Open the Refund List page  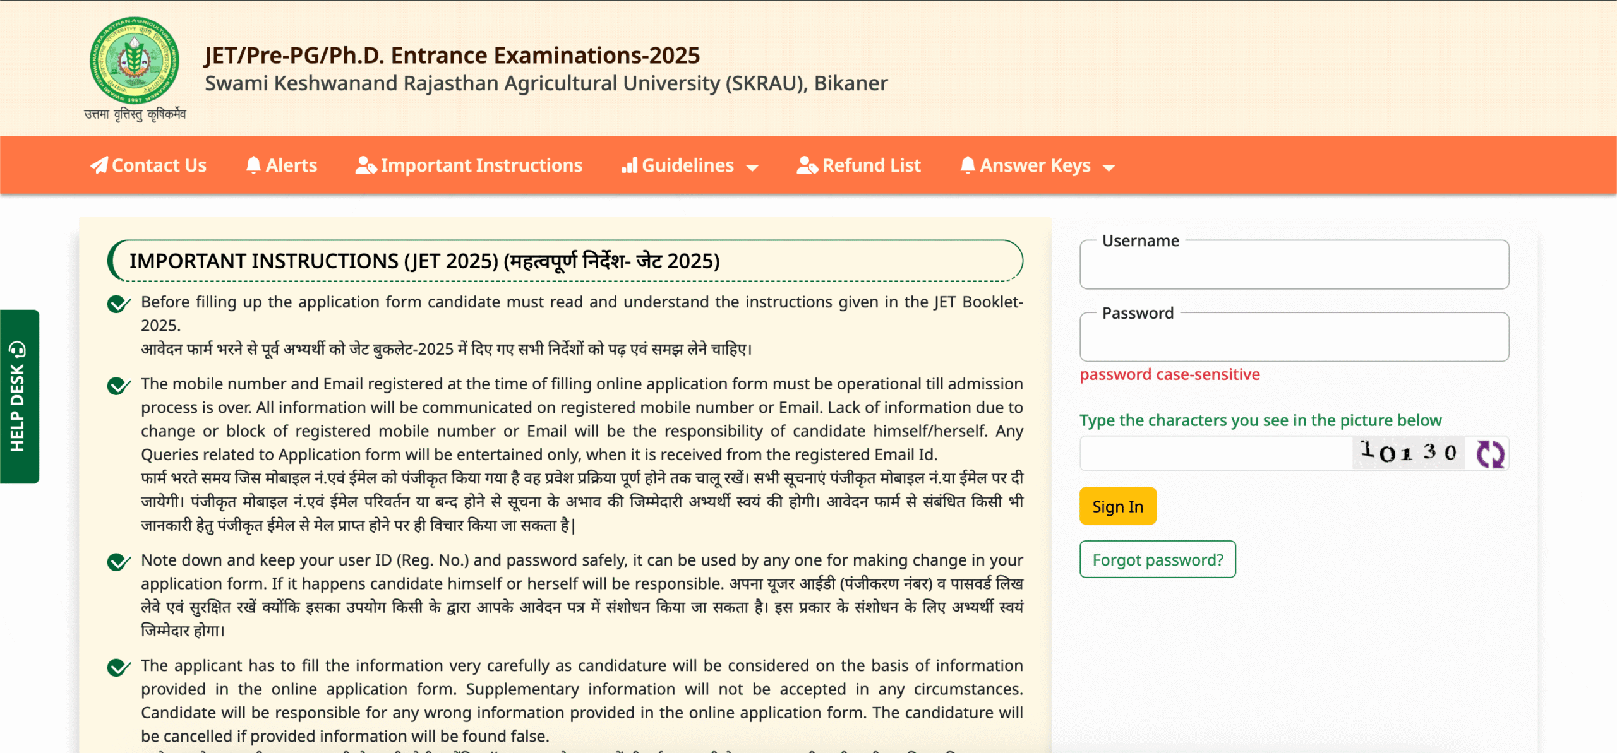(858, 165)
